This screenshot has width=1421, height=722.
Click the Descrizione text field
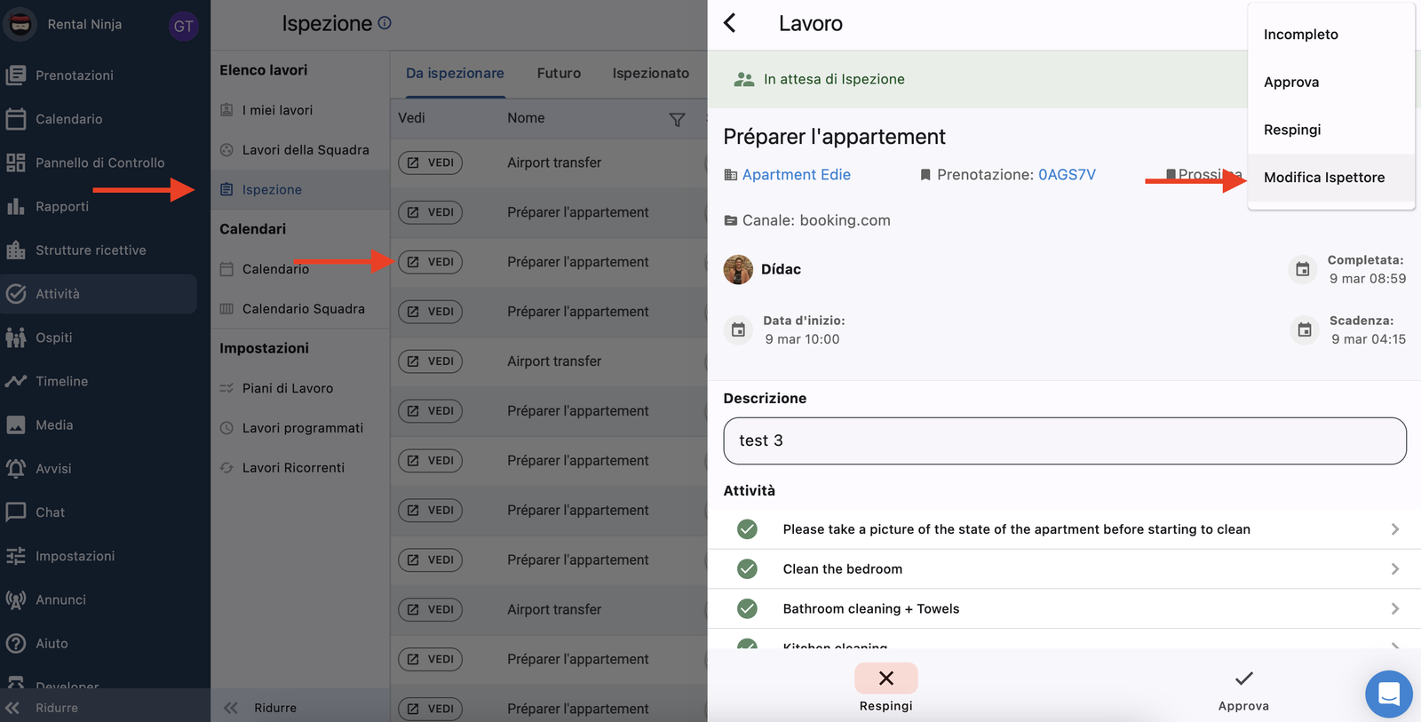tap(1064, 440)
